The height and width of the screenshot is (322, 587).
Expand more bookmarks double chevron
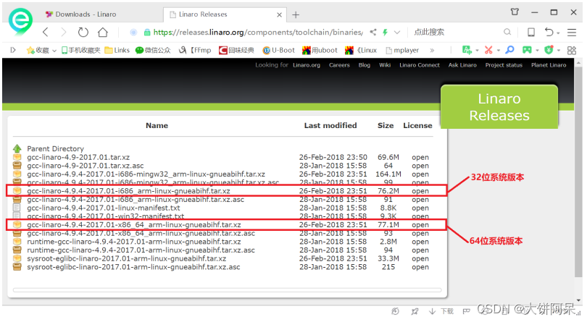click(x=432, y=50)
